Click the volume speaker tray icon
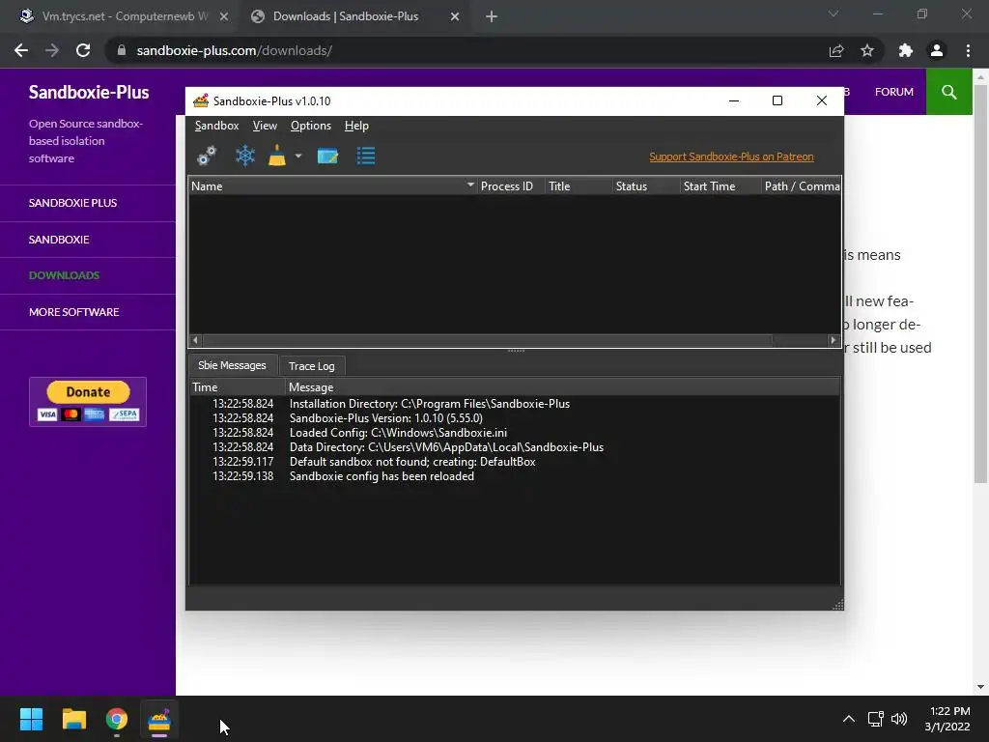Screen dimensions: 989x742 tap(899, 719)
